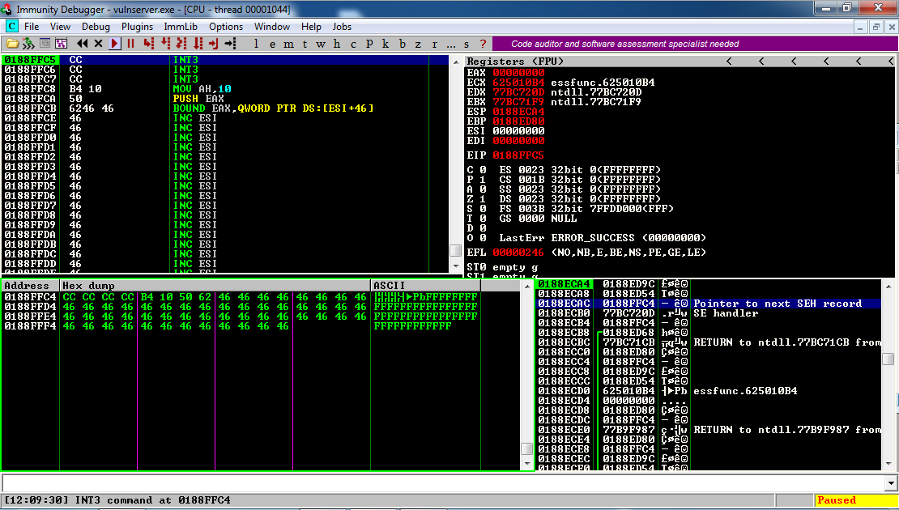
Task: Click the red question mark help icon
Action: pyautogui.click(x=483, y=44)
